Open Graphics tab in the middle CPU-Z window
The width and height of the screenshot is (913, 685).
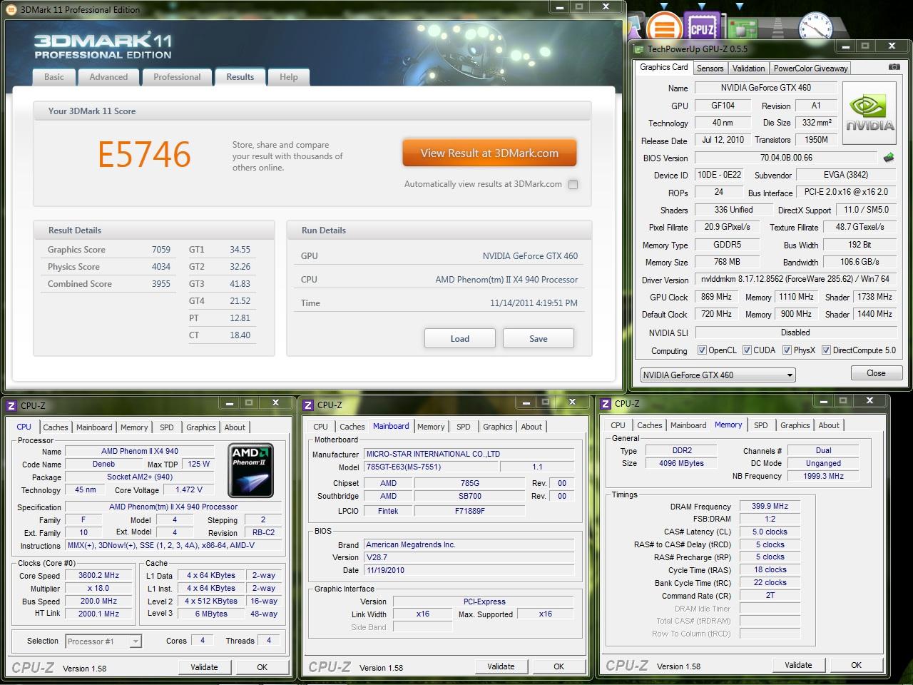click(498, 427)
